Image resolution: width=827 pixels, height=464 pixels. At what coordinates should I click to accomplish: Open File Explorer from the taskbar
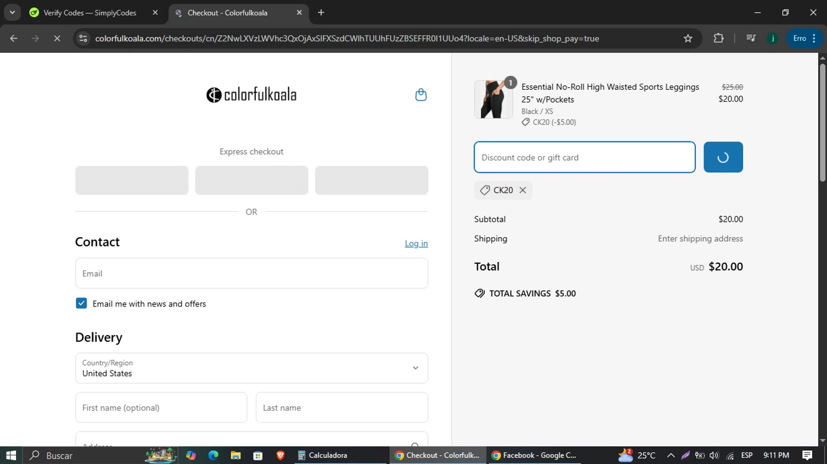point(235,455)
